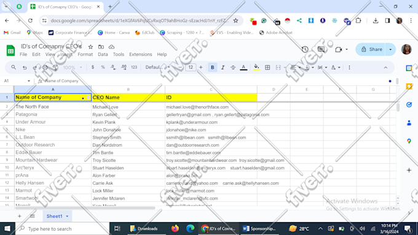
Task: Open vertical align dropdown
Action: pyautogui.click(x=309, y=67)
